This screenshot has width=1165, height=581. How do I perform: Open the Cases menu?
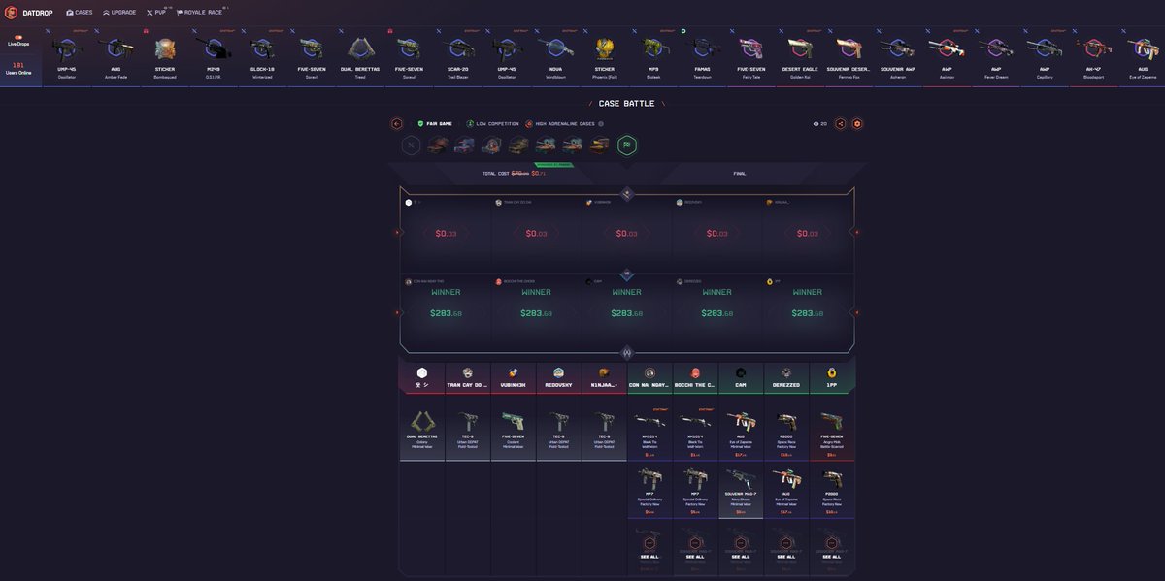click(x=80, y=13)
